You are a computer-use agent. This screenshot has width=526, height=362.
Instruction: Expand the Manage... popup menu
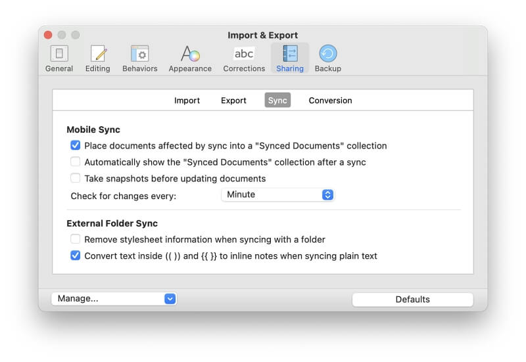[x=114, y=299]
